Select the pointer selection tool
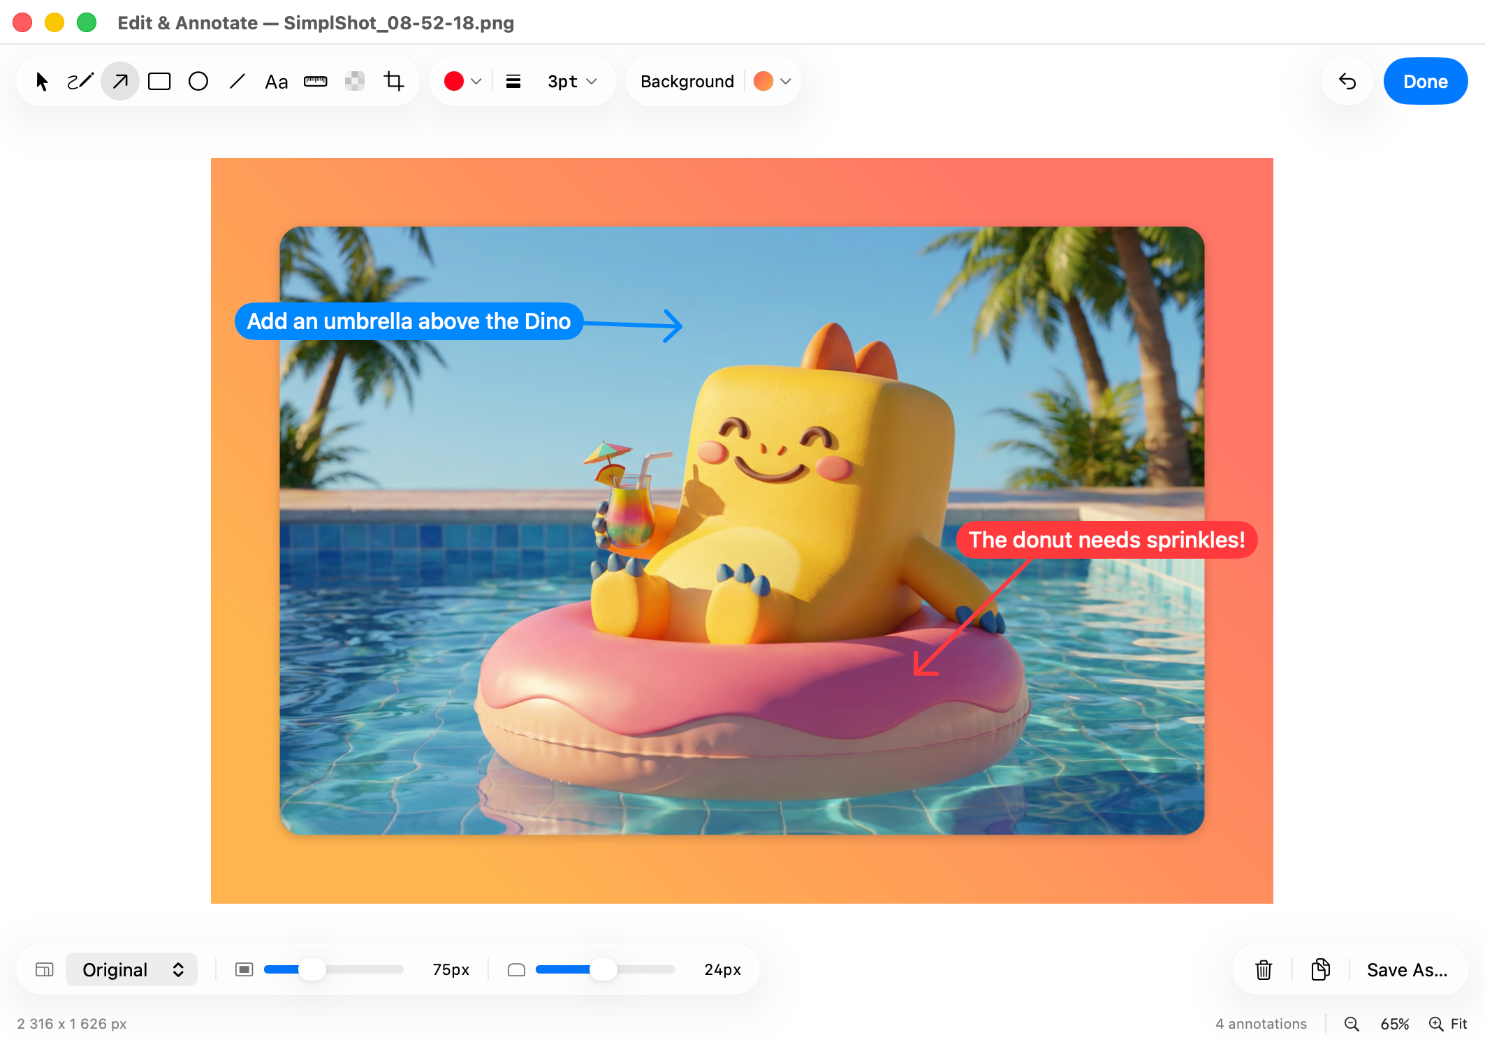Screen dimensions: 1485x1042 tap(42, 82)
